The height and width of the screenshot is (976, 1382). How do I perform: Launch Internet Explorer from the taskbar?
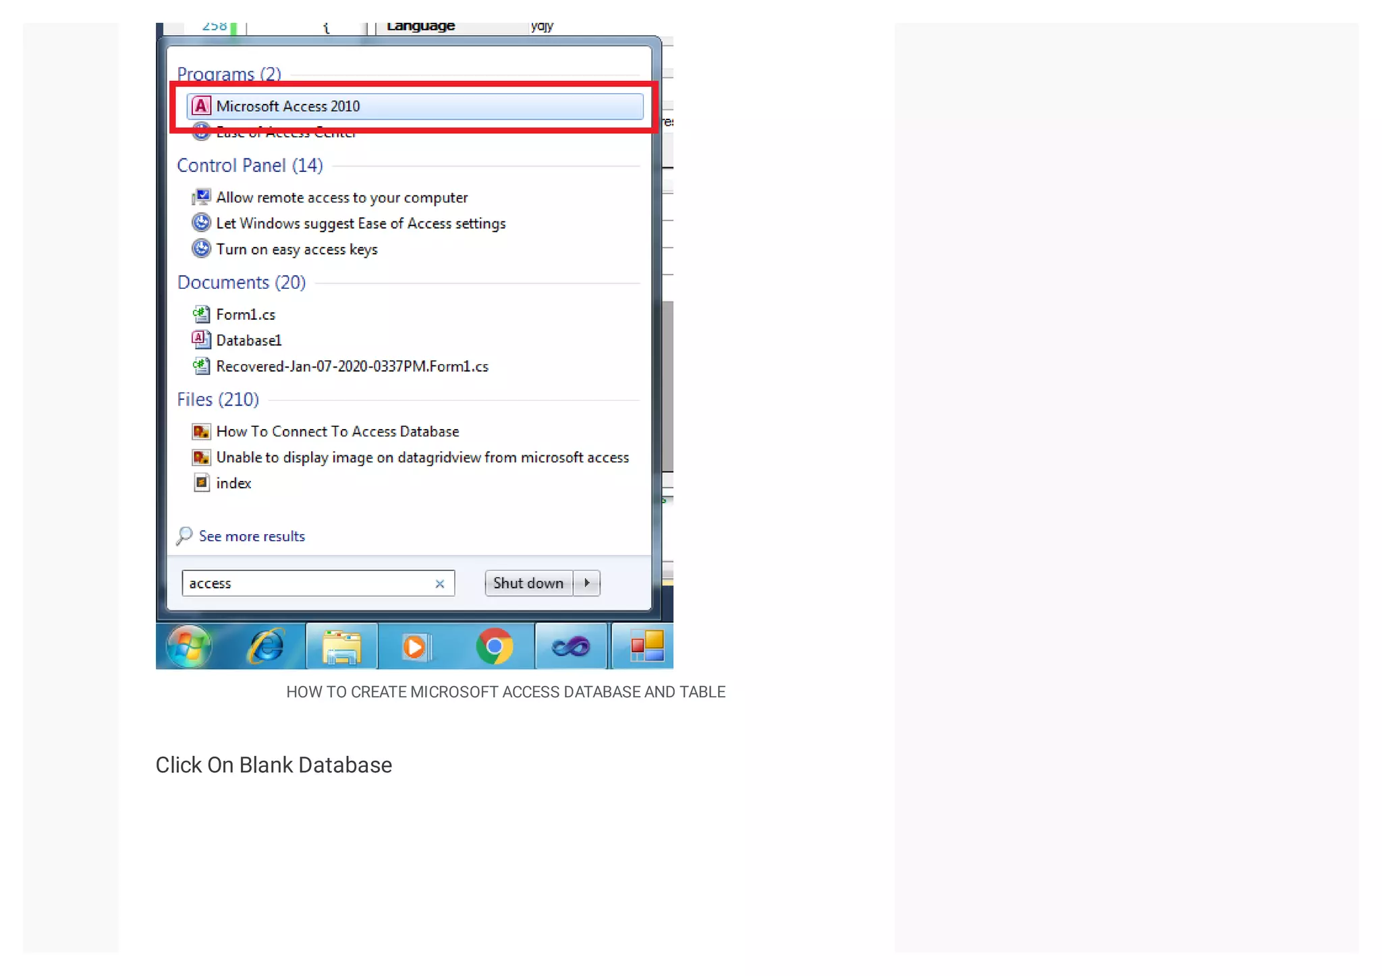pos(267,647)
